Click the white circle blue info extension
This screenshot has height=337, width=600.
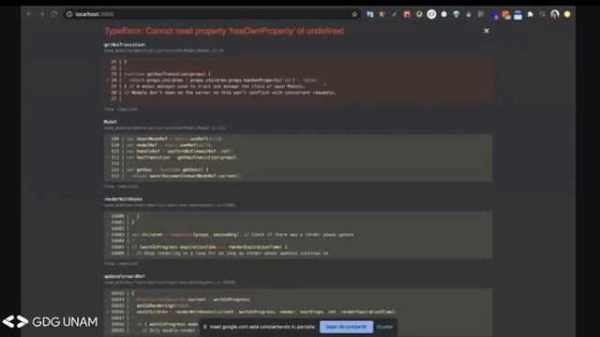click(x=431, y=14)
